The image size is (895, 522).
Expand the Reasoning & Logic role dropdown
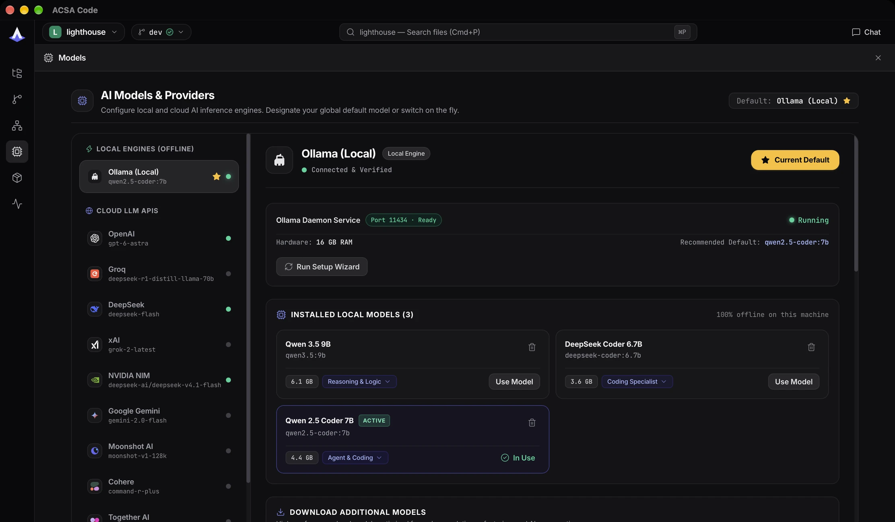tap(359, 382)
